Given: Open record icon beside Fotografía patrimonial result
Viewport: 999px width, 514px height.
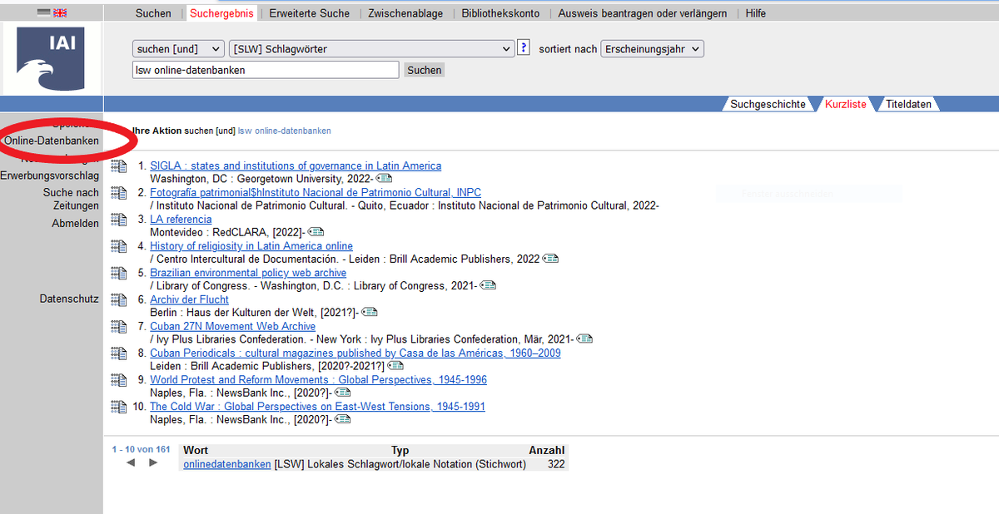Looking at the screenshot, I should point(118,193).
